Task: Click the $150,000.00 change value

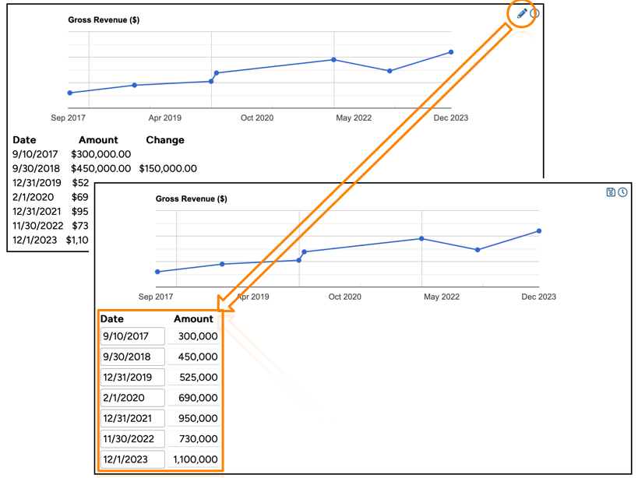Action: [167, 168]
